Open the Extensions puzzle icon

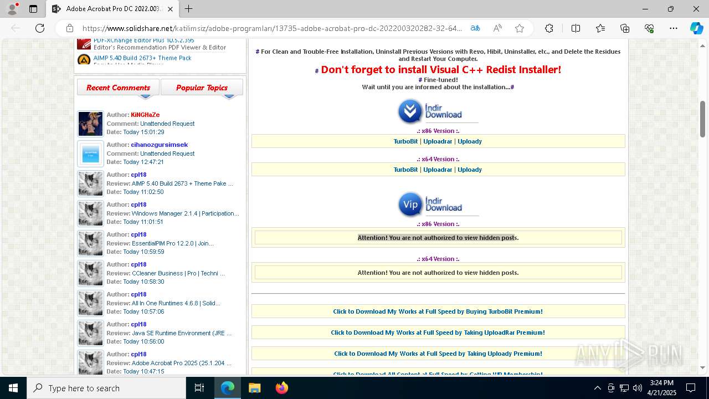(549, 28)
